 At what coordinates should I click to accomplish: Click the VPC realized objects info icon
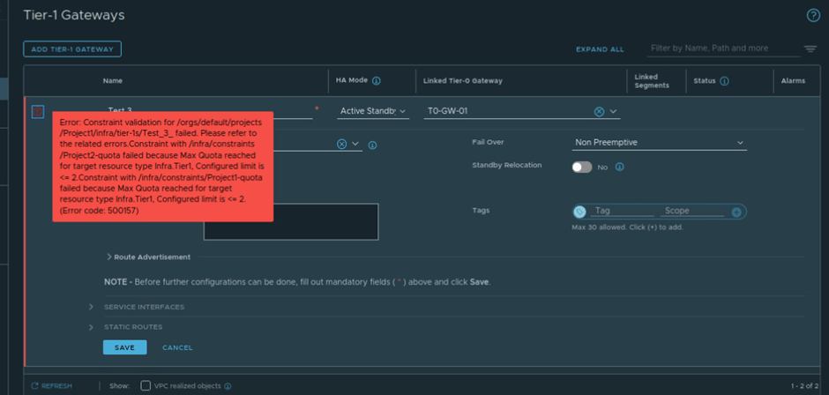(228, 386)
